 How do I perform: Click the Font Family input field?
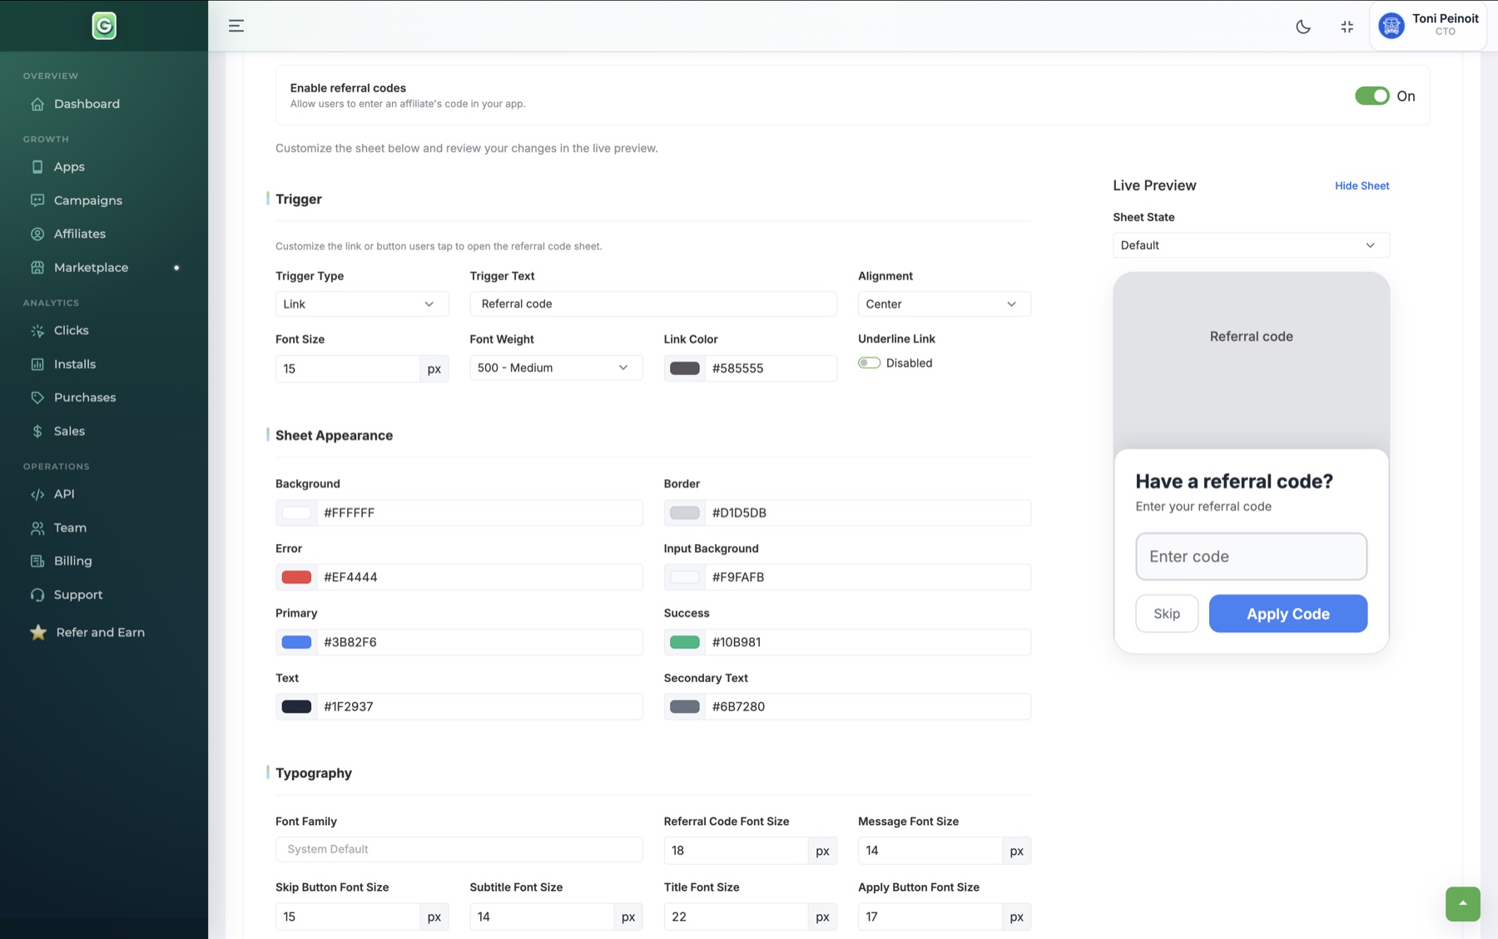(459, 849)
